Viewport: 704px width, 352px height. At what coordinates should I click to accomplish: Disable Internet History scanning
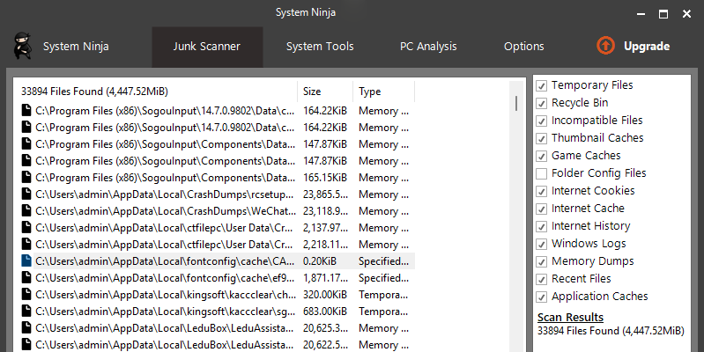point(542,226)
